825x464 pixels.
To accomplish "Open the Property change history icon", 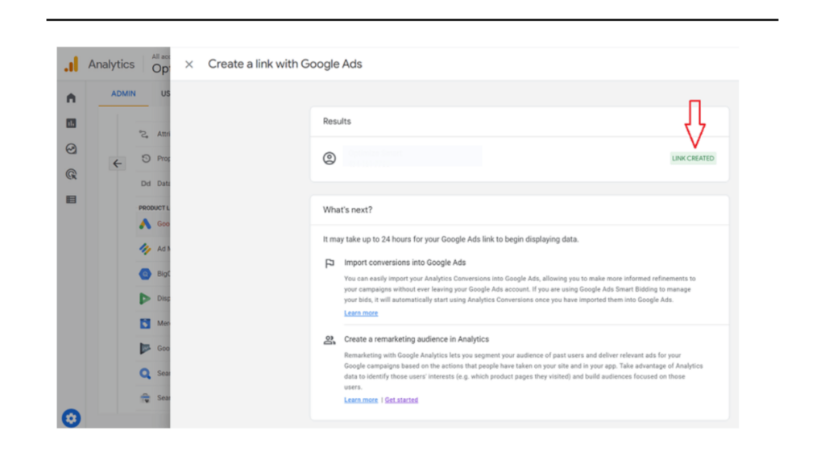I will point(146,159).
